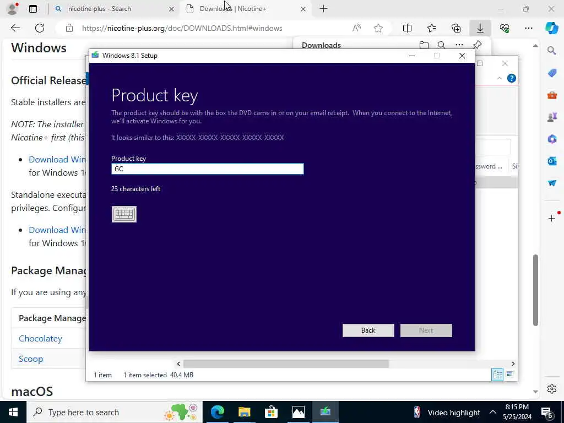Open downloads folder icon in Downloads panel
Screen dimensions: 564x423
[424, 45]
